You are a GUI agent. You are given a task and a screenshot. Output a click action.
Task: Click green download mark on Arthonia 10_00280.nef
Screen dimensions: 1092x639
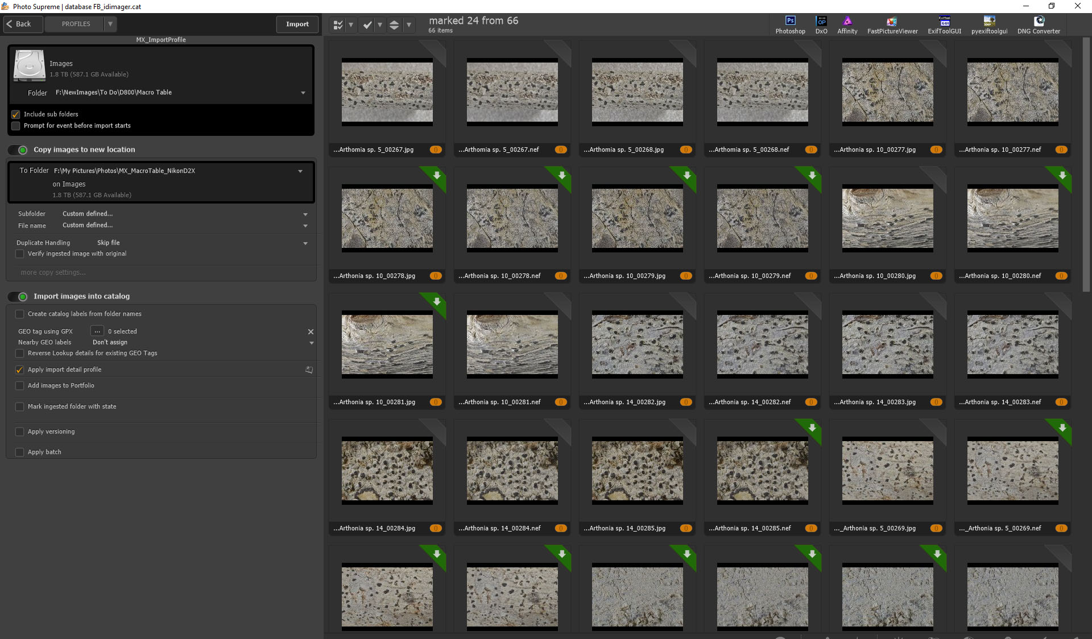[x=1062, y=175]
